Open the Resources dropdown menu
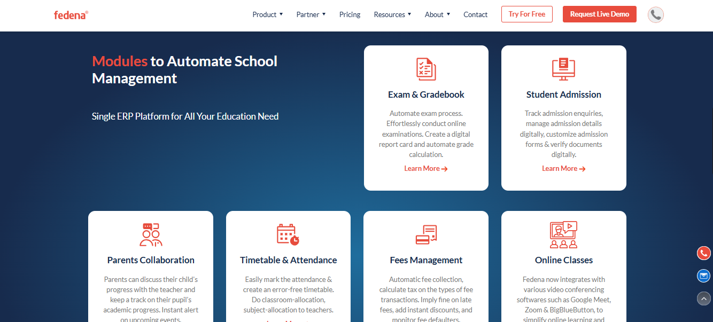This screenshot has width=713, height=322. click(392, 14)
